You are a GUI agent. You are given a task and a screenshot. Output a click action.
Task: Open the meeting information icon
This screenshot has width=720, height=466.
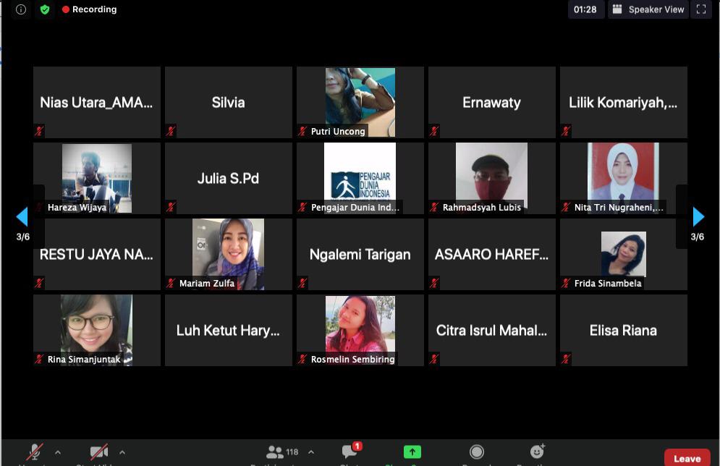[x=21, y=9]
